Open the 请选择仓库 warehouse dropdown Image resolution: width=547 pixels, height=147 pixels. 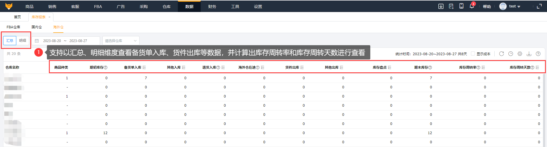tap(121, 41)
